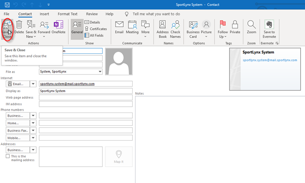Viewport: 305px width, 183px height.
Task: Click the Business phone number field
Action: click(x=85, y=115)
